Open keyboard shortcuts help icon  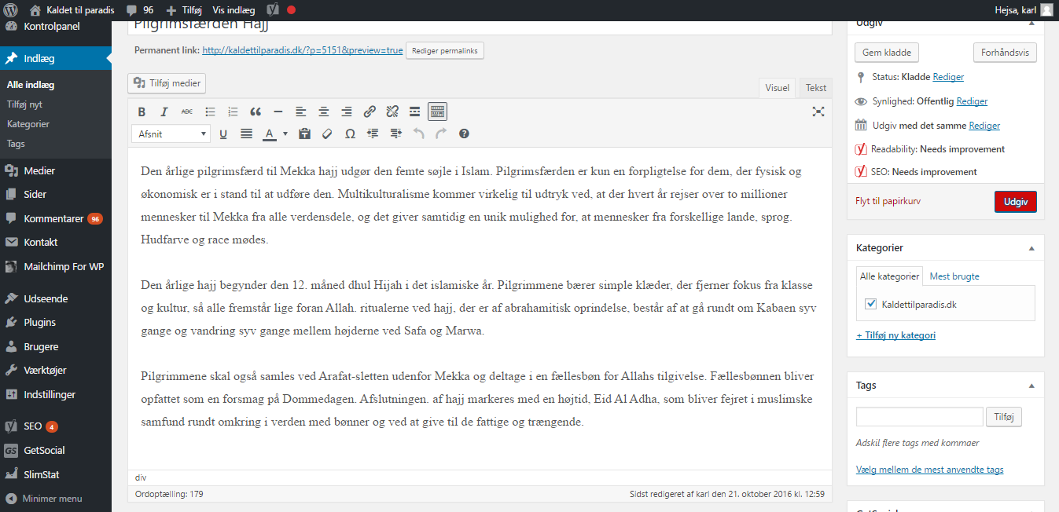464,134
